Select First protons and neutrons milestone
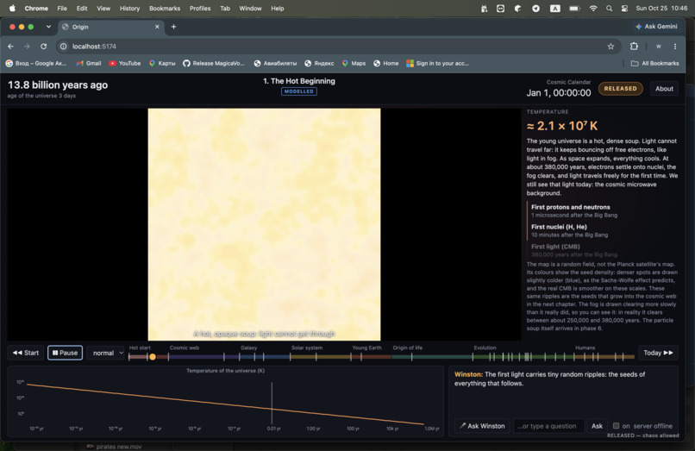The image size is (695, 451). [x=574, y=210]
